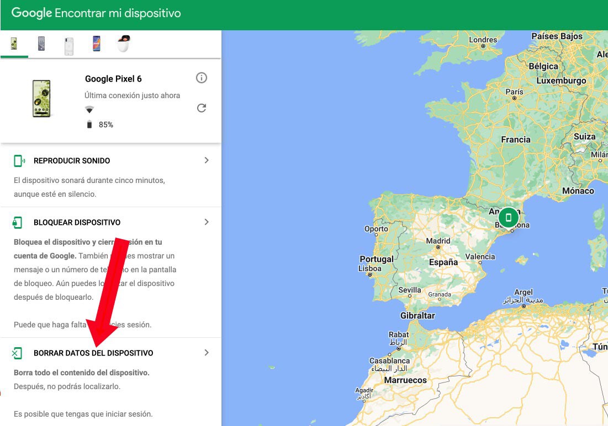Viewport: 608px width, 426px height.
Task: Click the refresh icon to update device location
Action: [202, 108]
